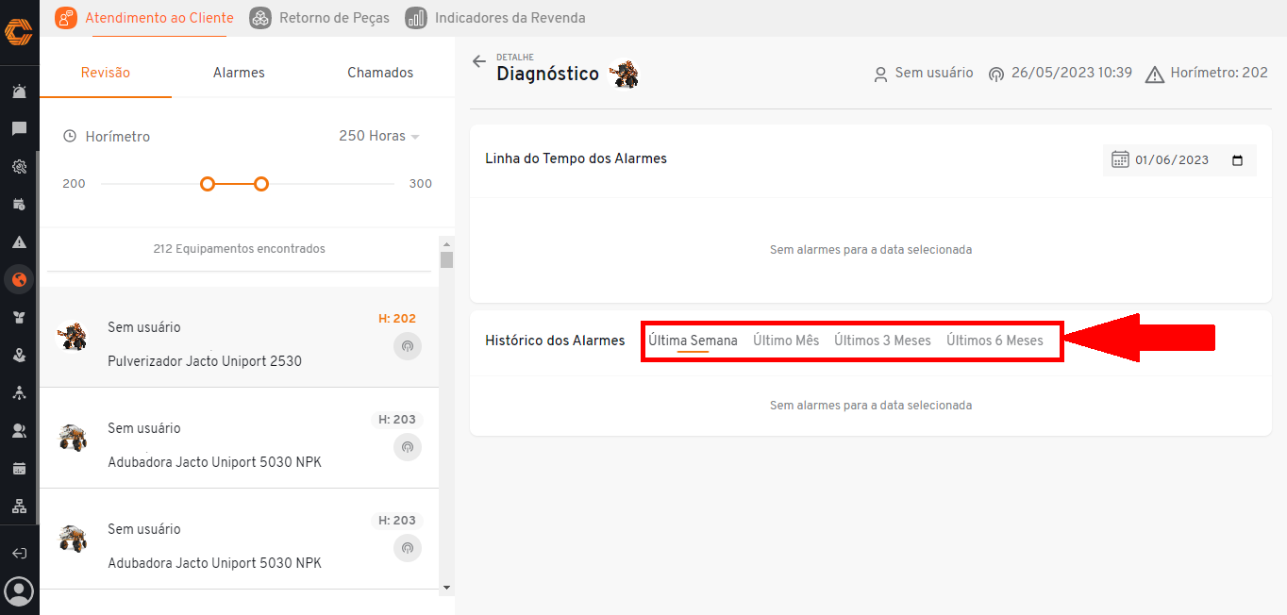
Task: Click the sprayer thumbnail in first equipment card
Action: (x=72, y=337)
